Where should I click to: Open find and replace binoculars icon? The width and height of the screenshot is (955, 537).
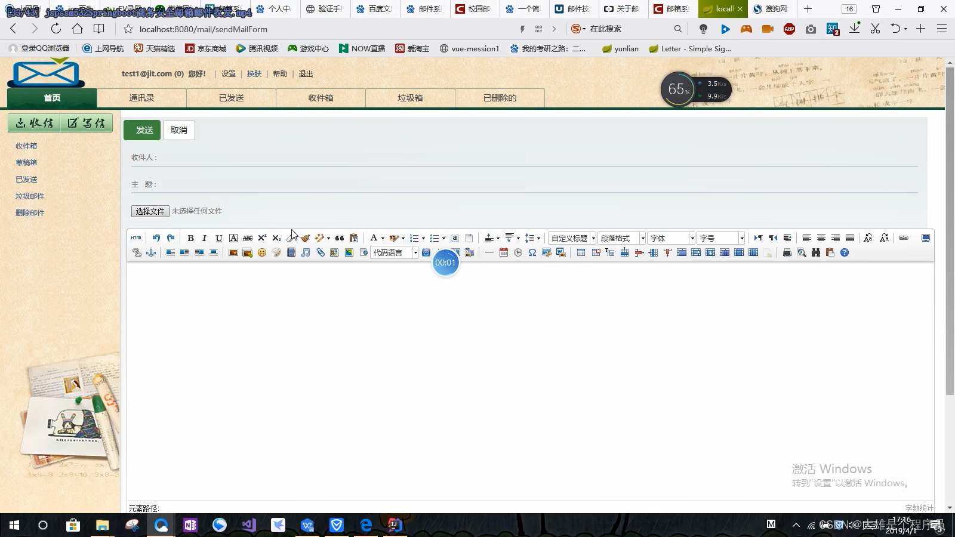[815, 252]
